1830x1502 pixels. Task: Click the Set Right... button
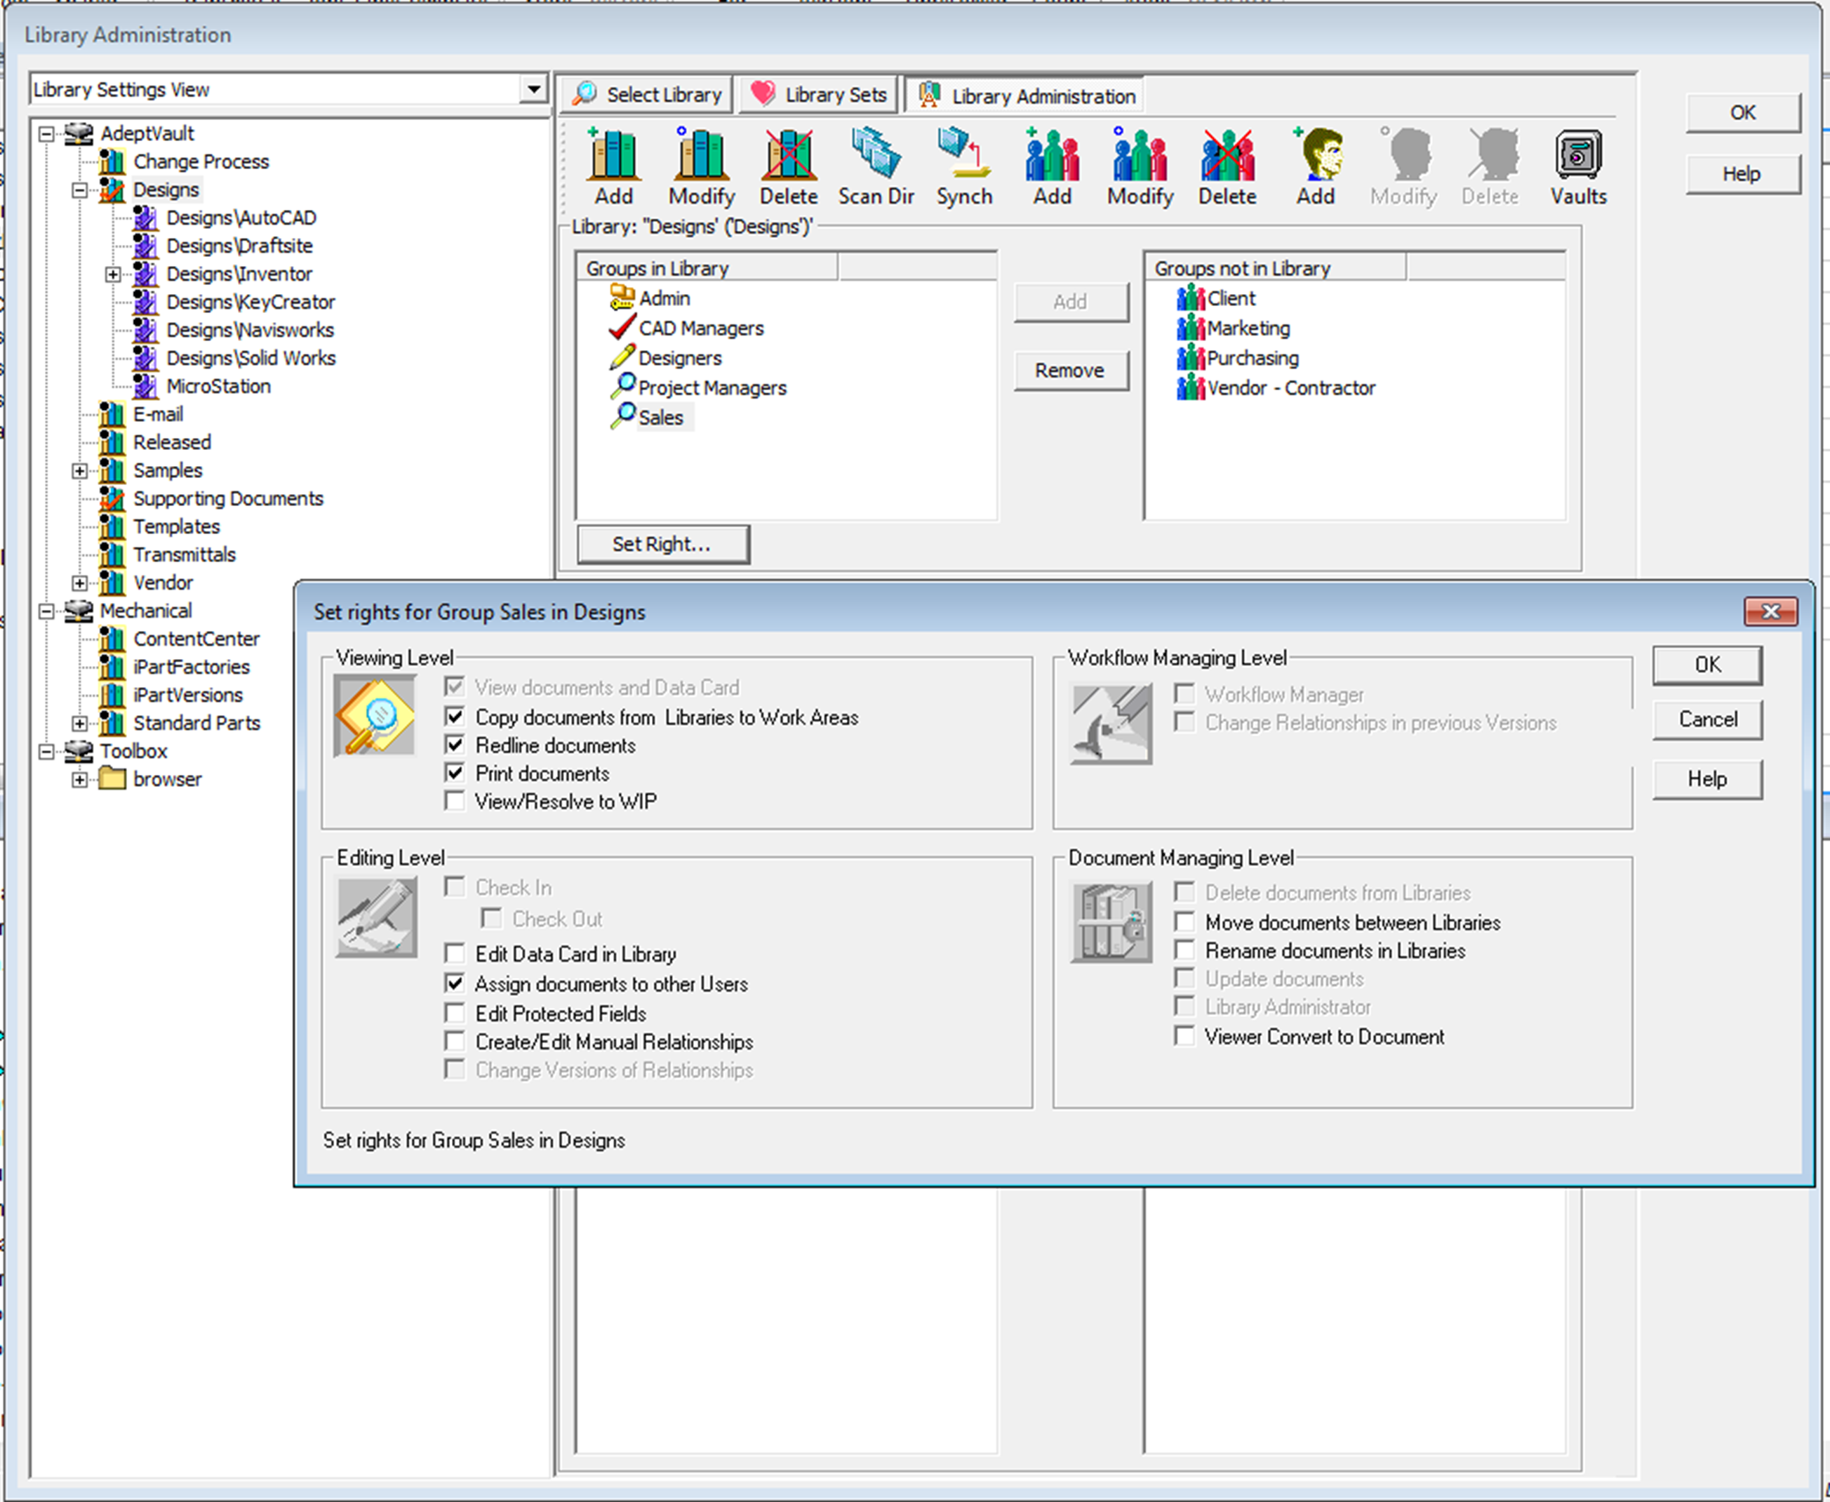pos(662,544)
